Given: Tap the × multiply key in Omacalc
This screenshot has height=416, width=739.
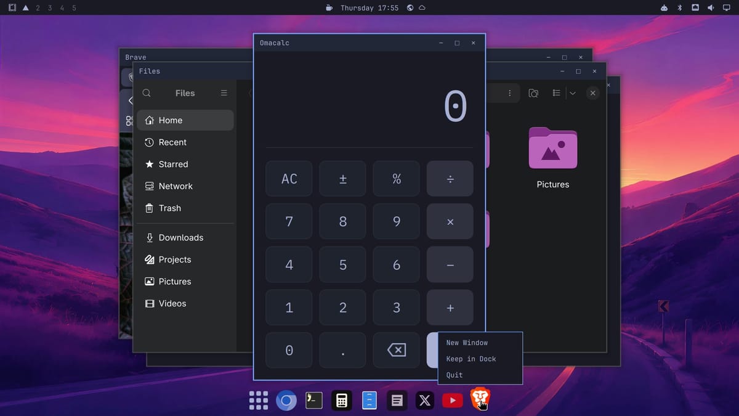Looking at the screenshot, I should click(x=450, y=221).
